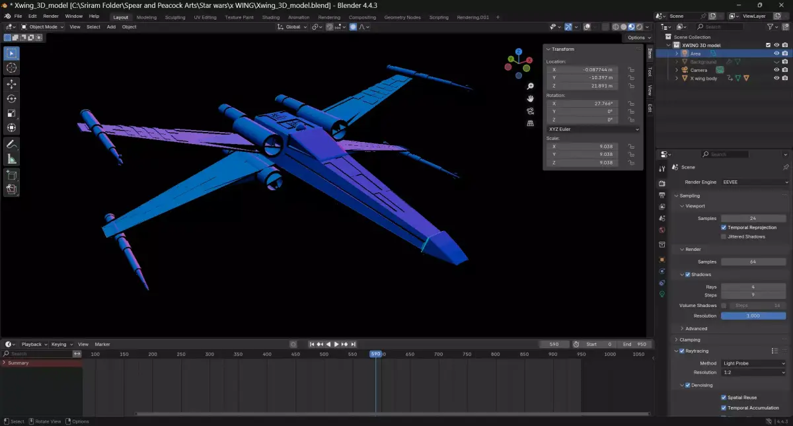This screenshot has width=793, height=426.
Task: Hide the Camera object in viewport
Action: pos(776,69)
